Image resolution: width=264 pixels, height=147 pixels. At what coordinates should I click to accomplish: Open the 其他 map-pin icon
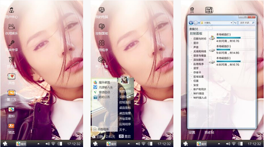(x=11, y=76)
